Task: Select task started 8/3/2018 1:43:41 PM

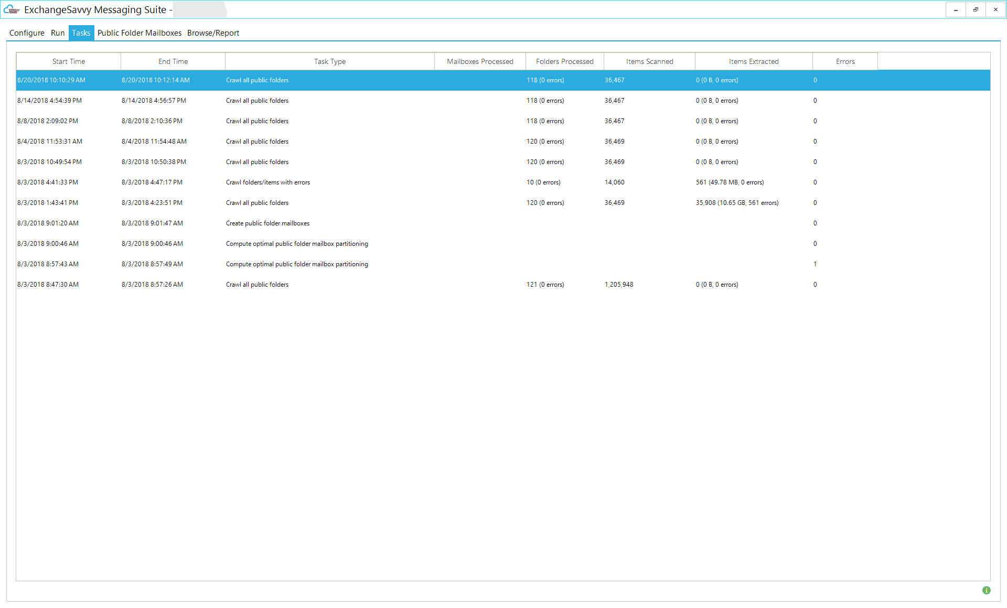Action: 503,203
